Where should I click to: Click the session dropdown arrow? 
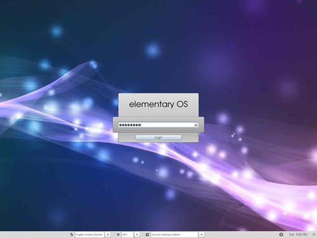(202, 235)
